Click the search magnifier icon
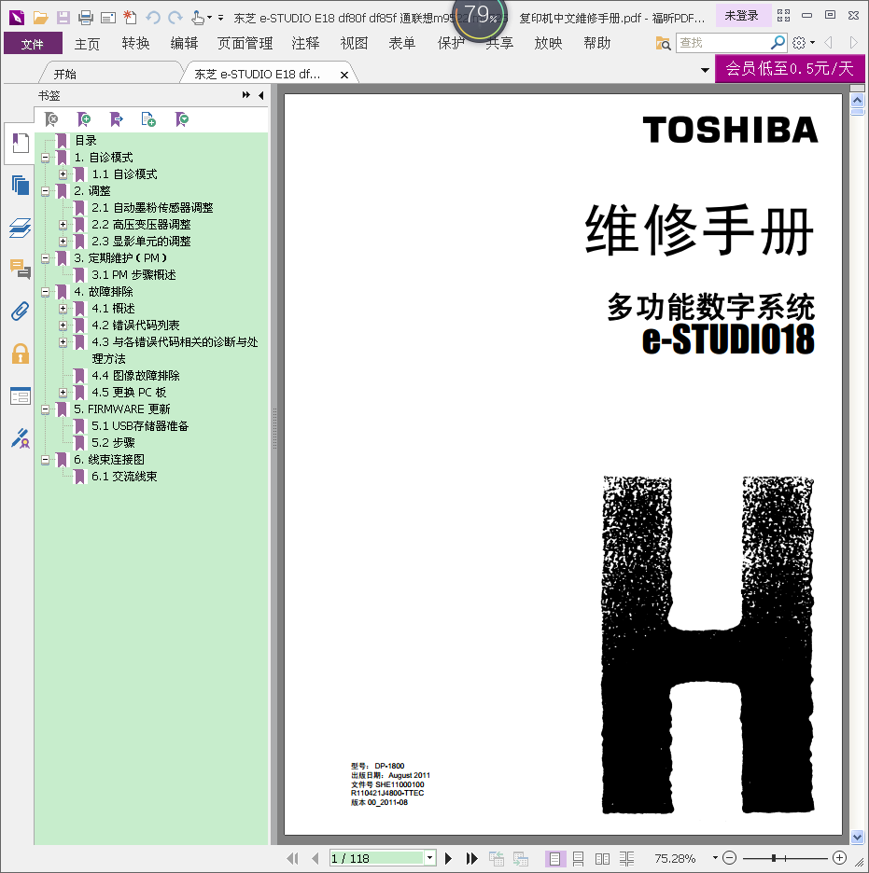 [x=778, y=42]
